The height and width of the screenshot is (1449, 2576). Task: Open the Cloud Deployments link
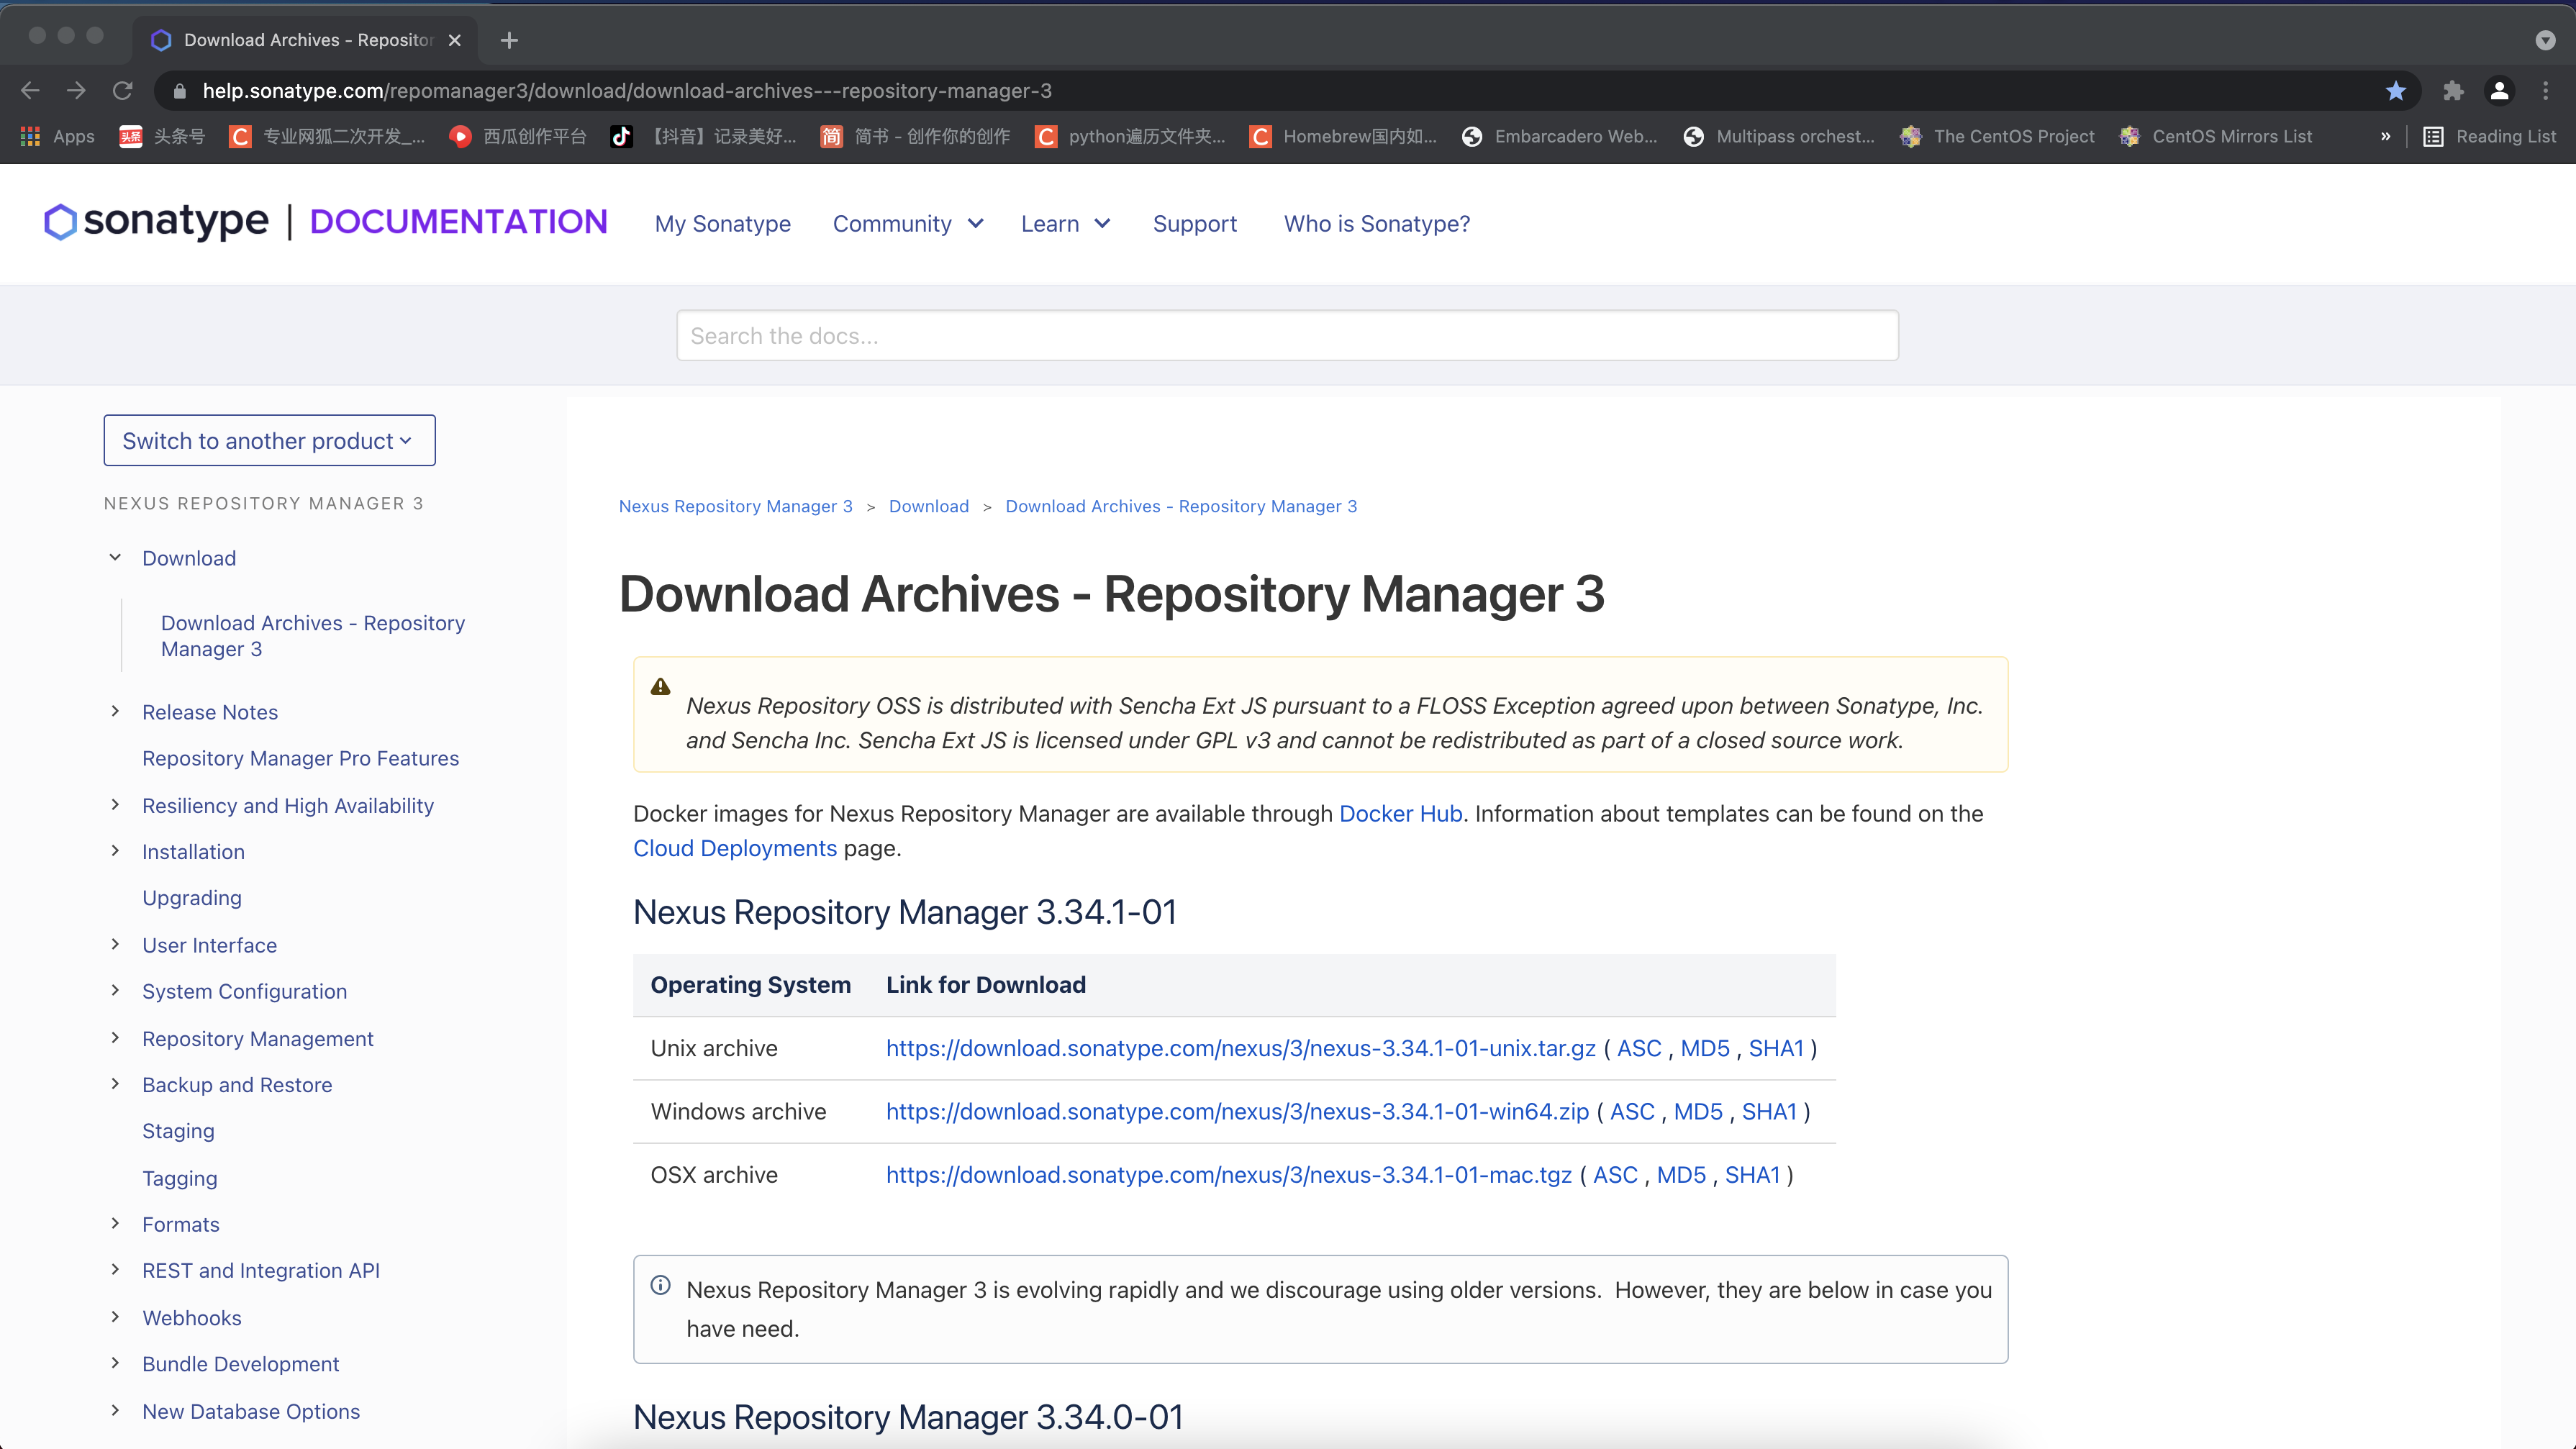point(735,848)
